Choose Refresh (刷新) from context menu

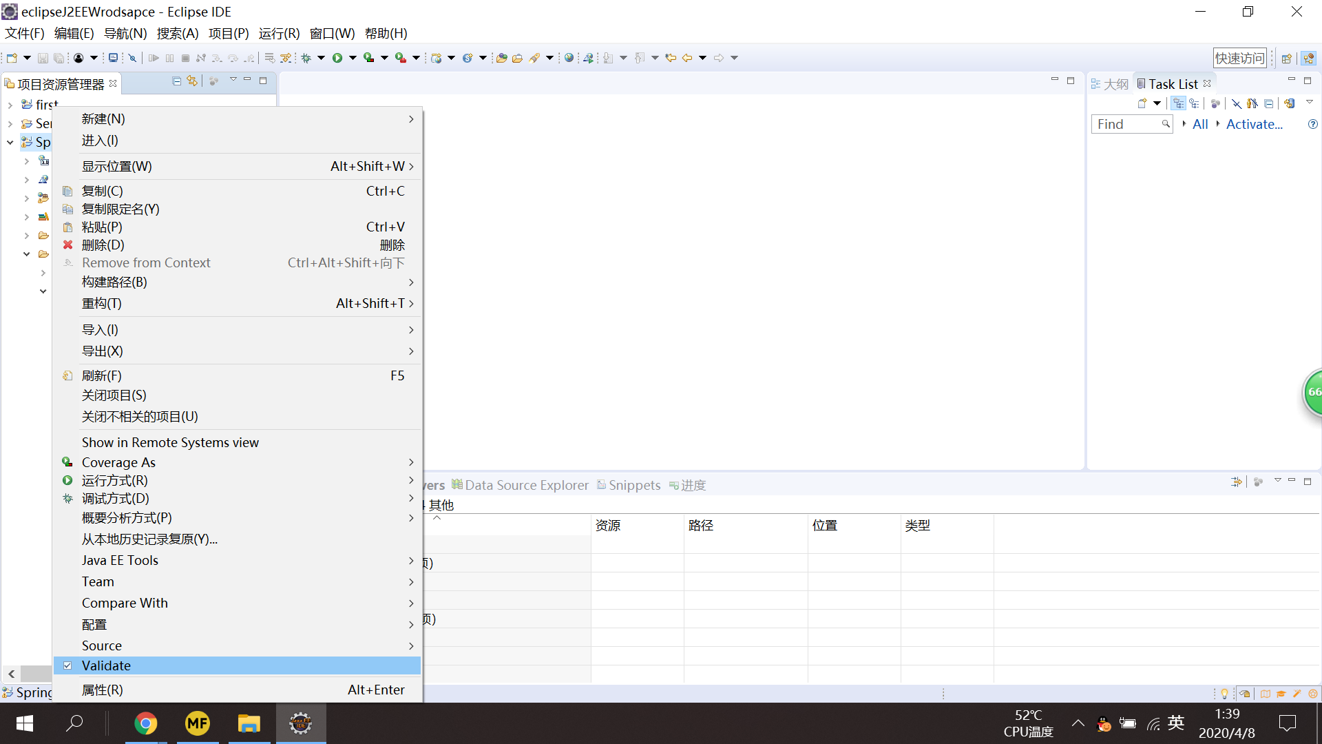102,375
